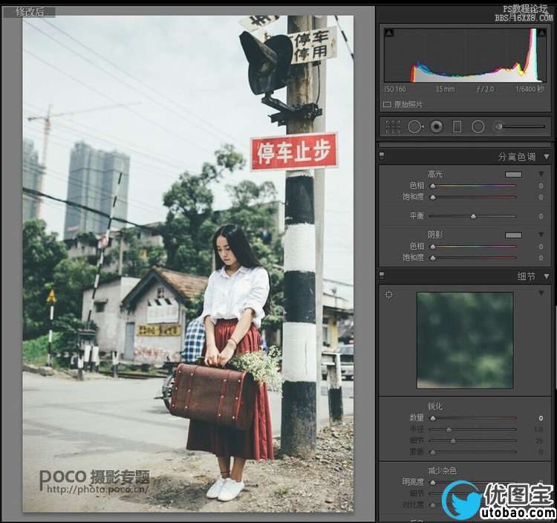557x523 pixels.
Task: Select the Red Eye Correction tool
Action: click(x=437, y=127)
